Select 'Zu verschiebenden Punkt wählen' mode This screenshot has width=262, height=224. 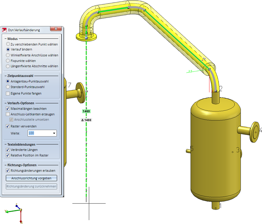coord(8,44)
